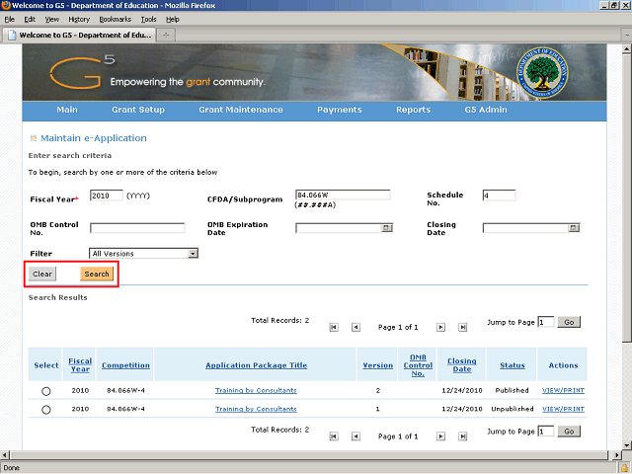Image resolution: width=632 pixels, height=474 pixels.
Task: Sort by Version column
Action: [377, 365]
